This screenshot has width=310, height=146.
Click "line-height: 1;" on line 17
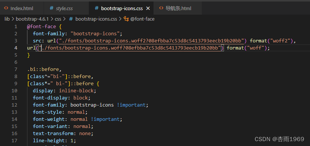click(54, 141)
